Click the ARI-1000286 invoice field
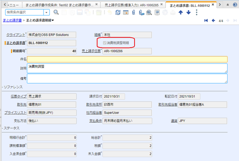 click(x=127, y=51)
